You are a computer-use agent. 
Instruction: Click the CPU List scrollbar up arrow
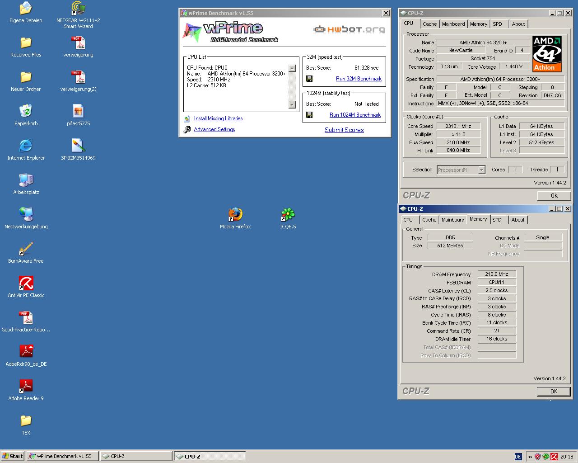pos(292,68)
